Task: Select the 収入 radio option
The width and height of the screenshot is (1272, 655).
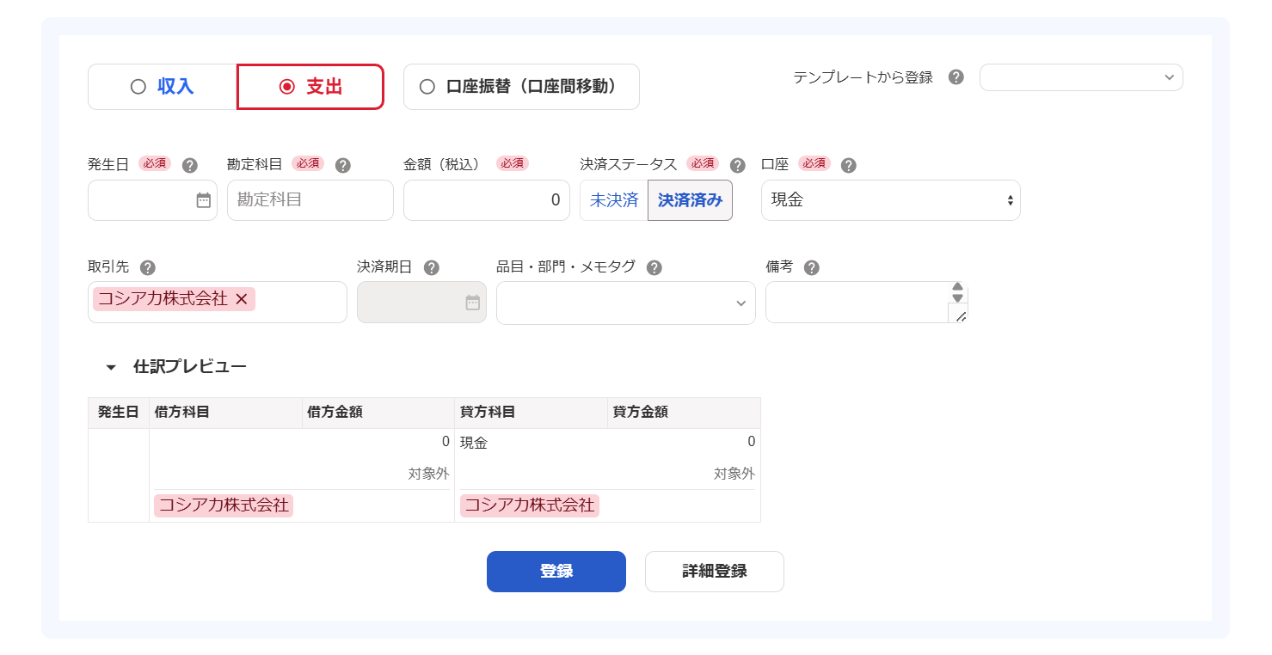Action: point(163,87)
